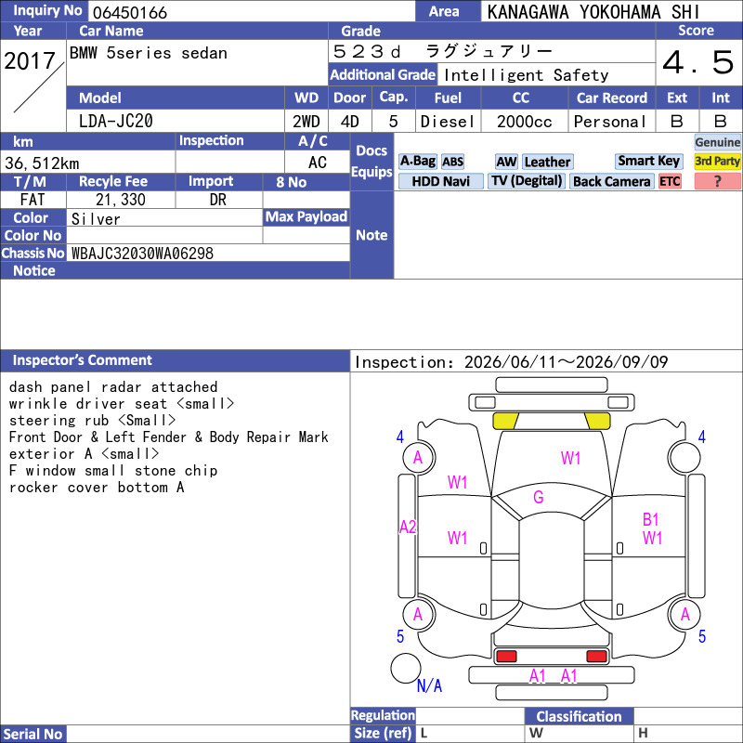Screen dimensions: 743x743
Task: Click the Personal car record value
Action: click(610, 122)
